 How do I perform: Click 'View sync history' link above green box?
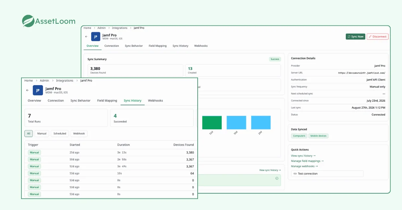[270, 170]
